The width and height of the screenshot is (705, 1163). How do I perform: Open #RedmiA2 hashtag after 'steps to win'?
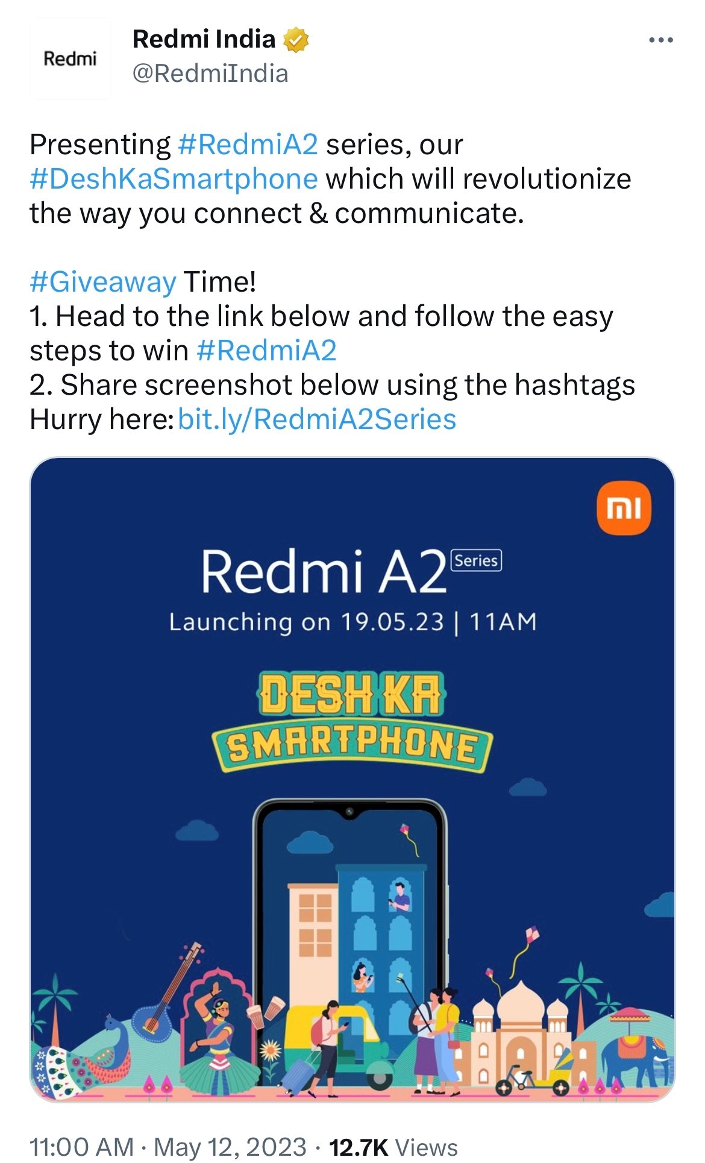(x=266, y=351)
